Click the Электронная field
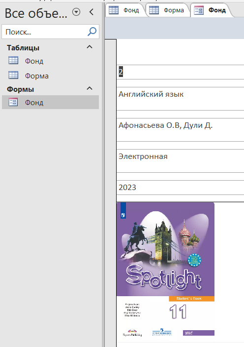The image size is (244, 347). (180, 160)
